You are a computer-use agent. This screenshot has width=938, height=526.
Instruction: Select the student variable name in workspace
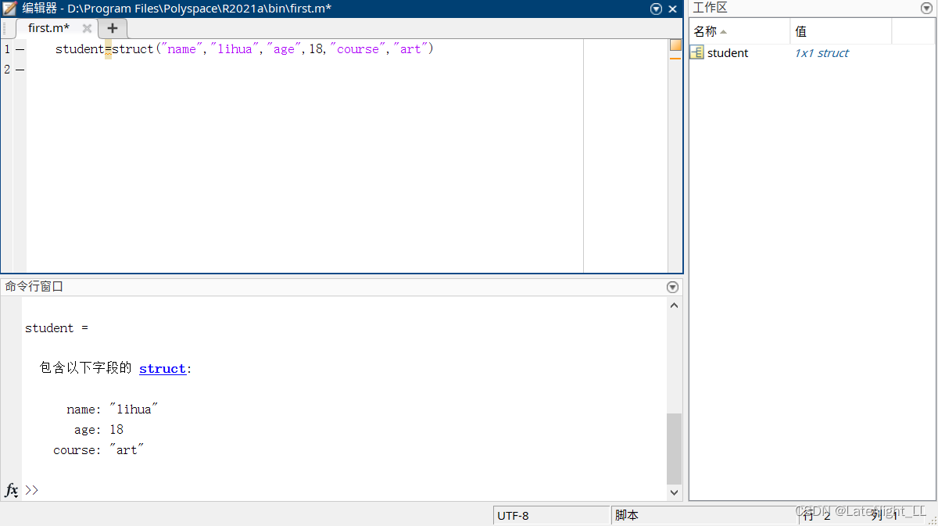coord(728,53)
